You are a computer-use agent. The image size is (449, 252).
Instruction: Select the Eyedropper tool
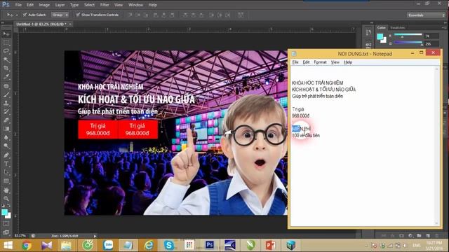coord(6,77)
